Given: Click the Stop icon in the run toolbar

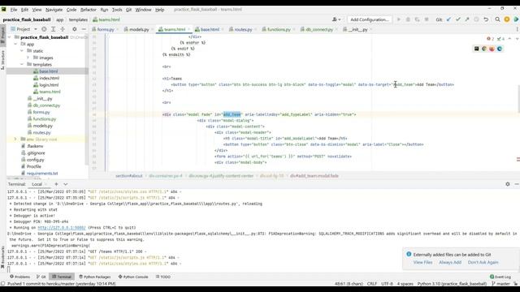Looking at the screenshot, I should coord(427,19).
